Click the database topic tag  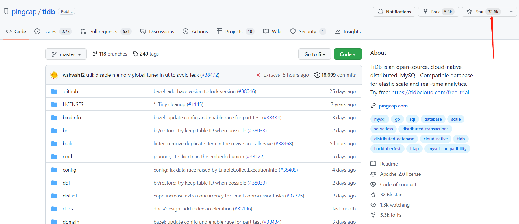pos(433,119)
